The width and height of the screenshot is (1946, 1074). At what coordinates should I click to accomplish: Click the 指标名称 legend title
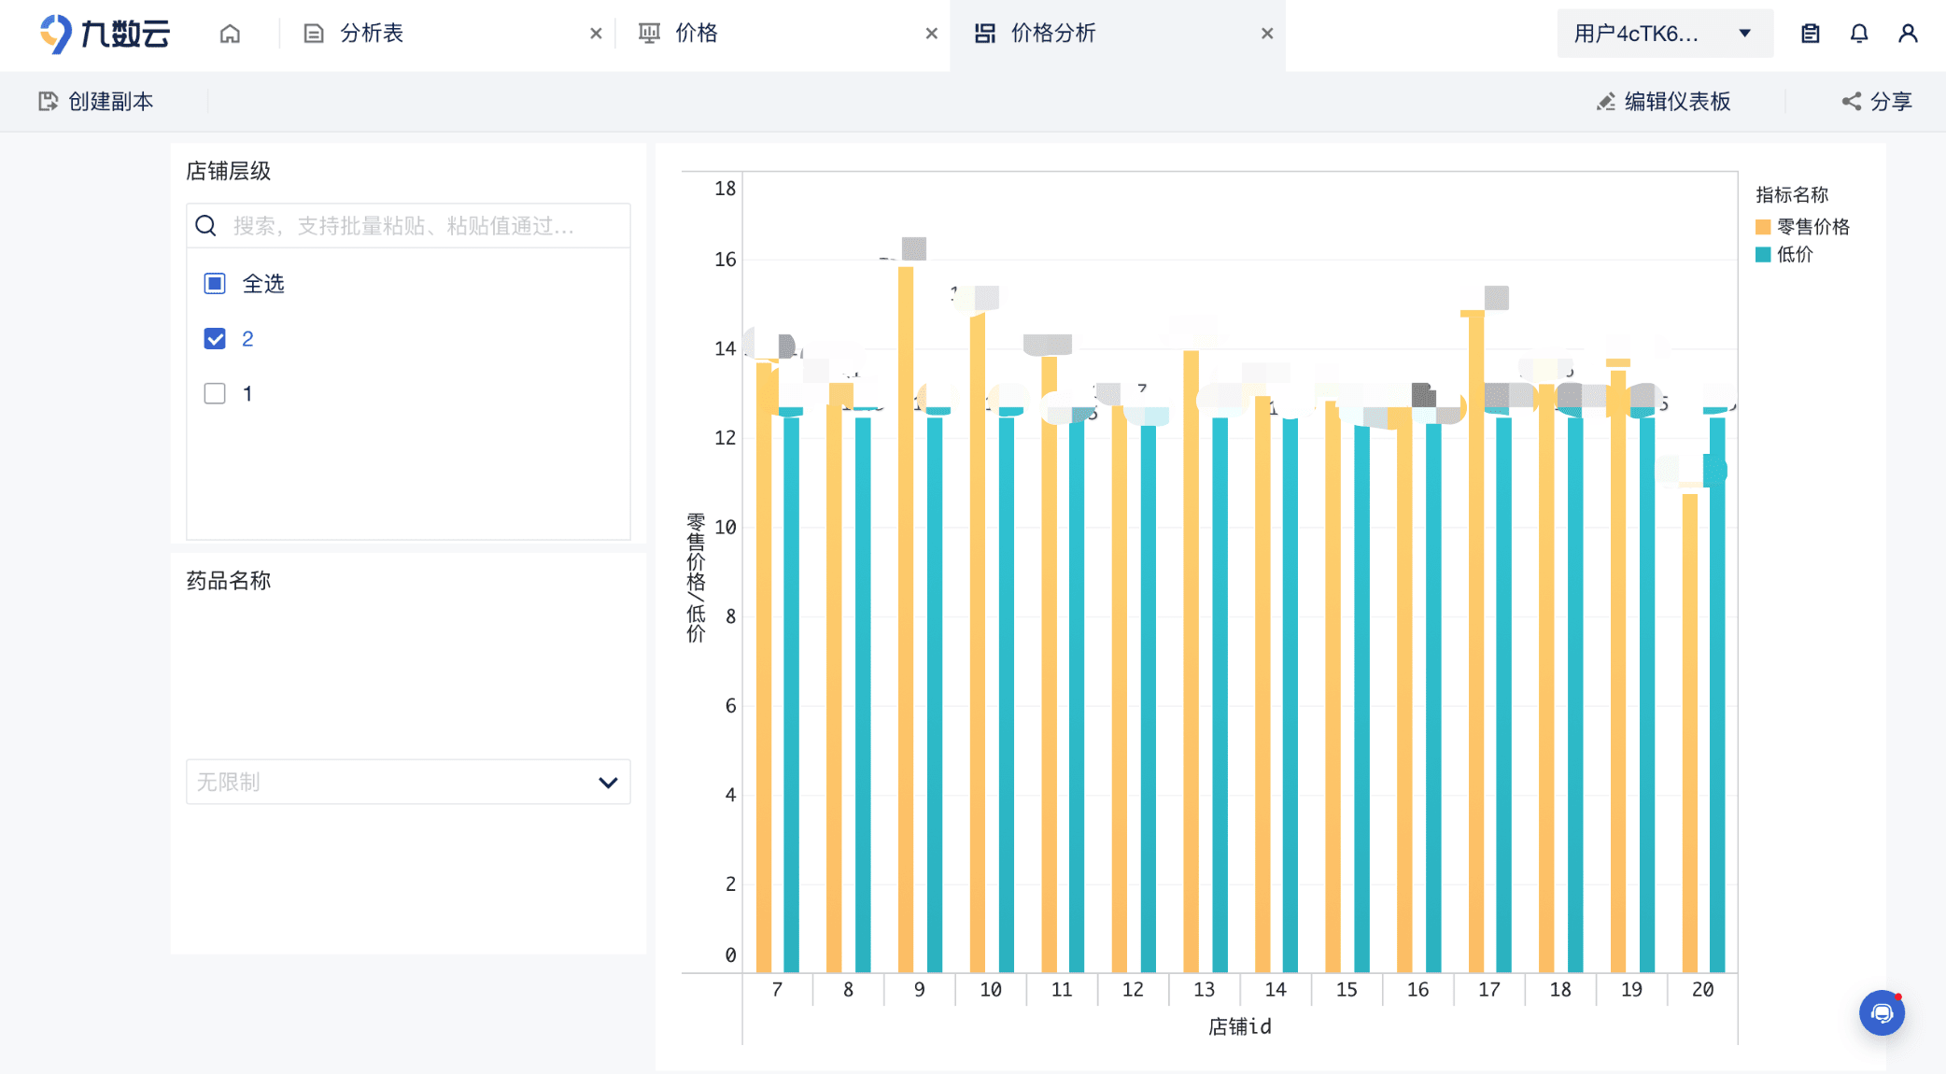point(1792,194)
